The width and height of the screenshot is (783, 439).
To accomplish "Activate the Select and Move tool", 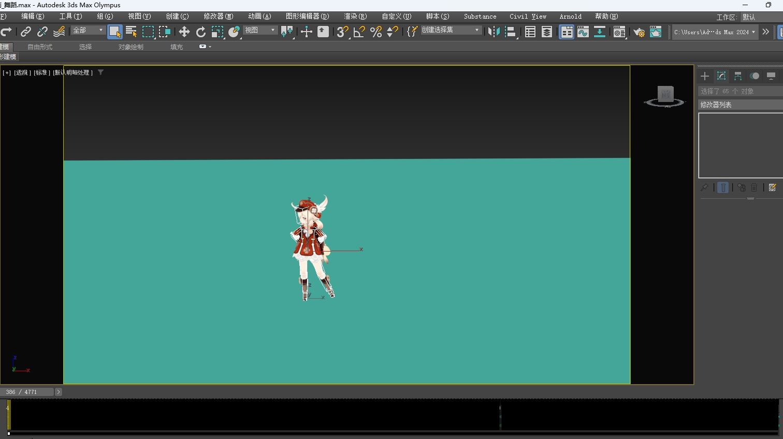I will 184,32.
